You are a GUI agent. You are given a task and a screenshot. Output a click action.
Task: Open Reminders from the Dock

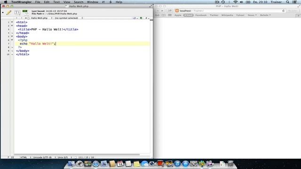(x=128, y=164)
